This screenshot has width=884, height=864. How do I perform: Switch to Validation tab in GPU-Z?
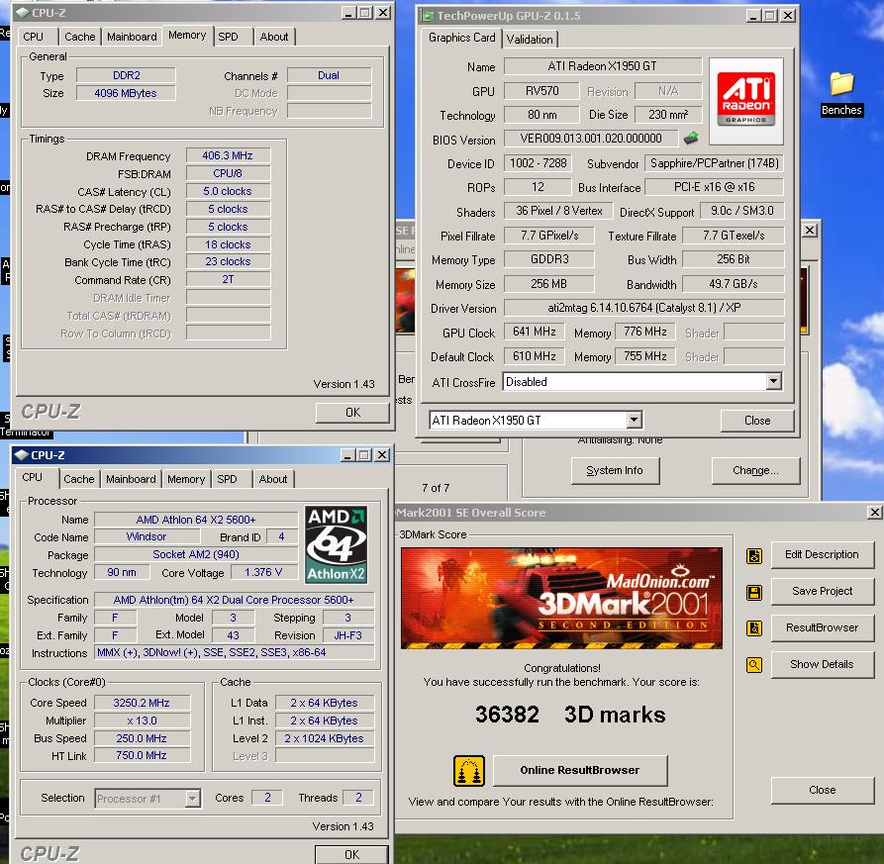(x=530, y=40)
